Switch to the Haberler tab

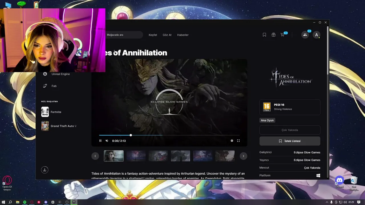[183, 35]
